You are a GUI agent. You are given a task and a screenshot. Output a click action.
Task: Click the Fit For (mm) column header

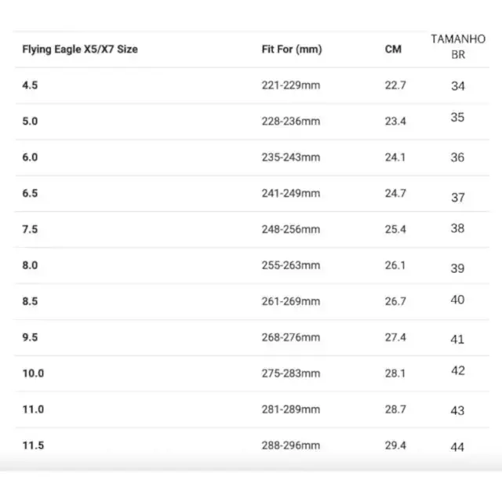click(x=292, y=49)
